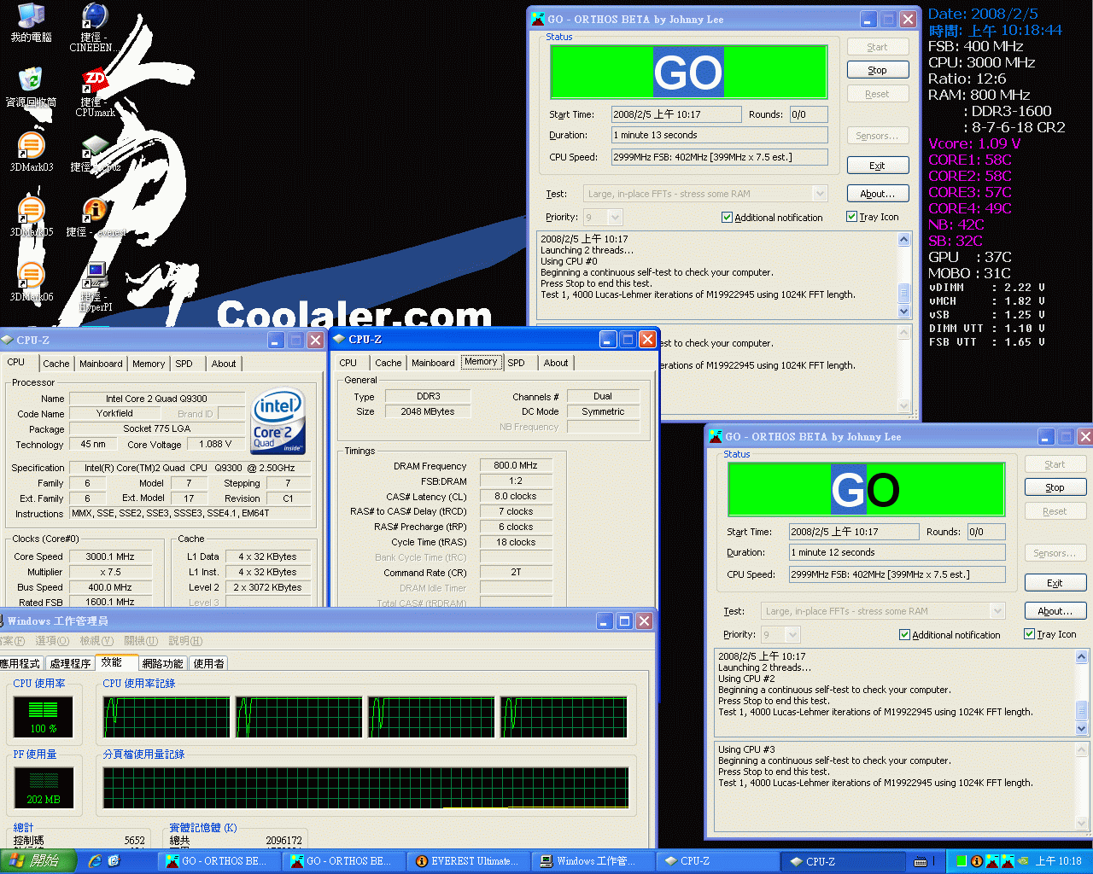The width and height of the screenshot is (1093, 874).
Task: Click Start Time field in lower ORTHOS window
Action: coord(855,532)
